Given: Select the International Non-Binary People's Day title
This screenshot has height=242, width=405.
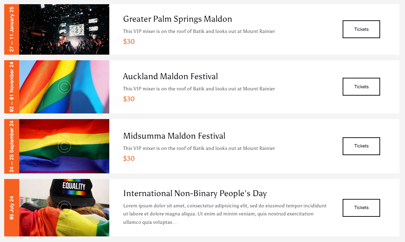Looking at the screenshot, I should [x=195, y=193].
